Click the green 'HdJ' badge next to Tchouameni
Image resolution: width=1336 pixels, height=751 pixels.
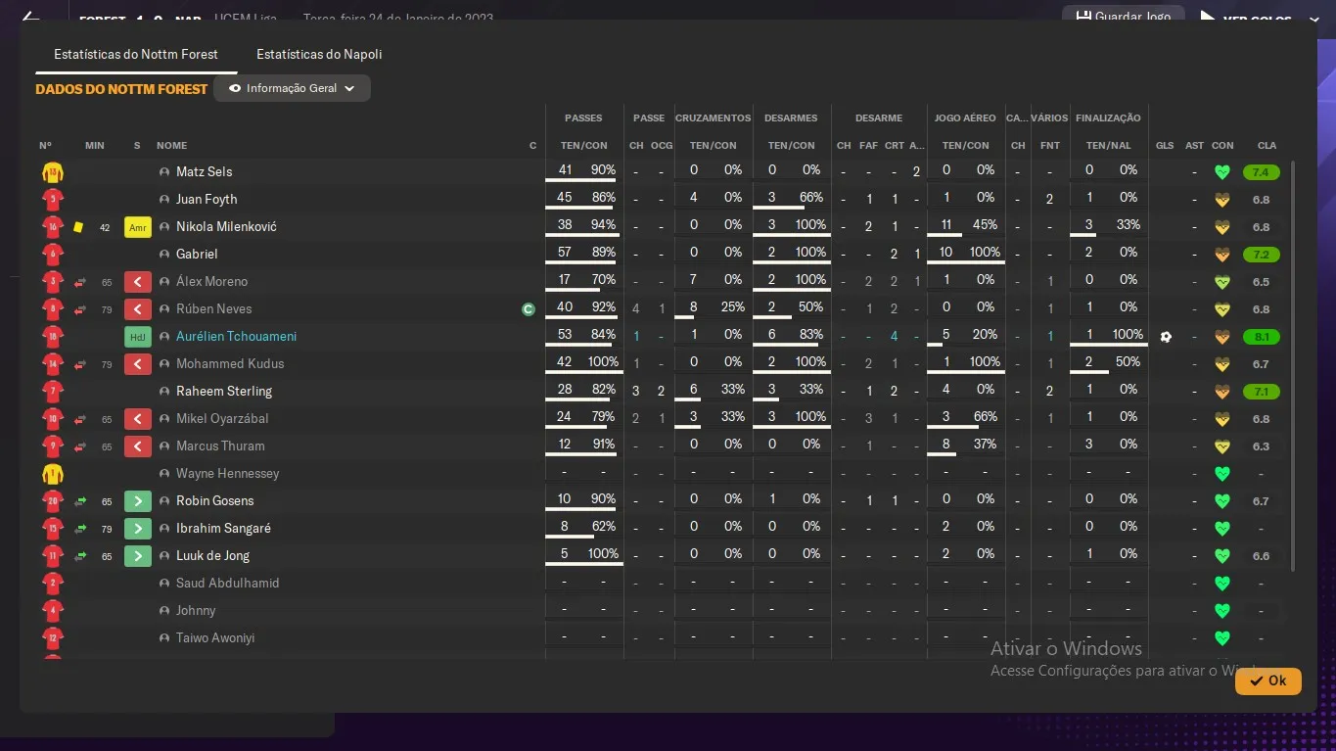[x=138, y=337]
